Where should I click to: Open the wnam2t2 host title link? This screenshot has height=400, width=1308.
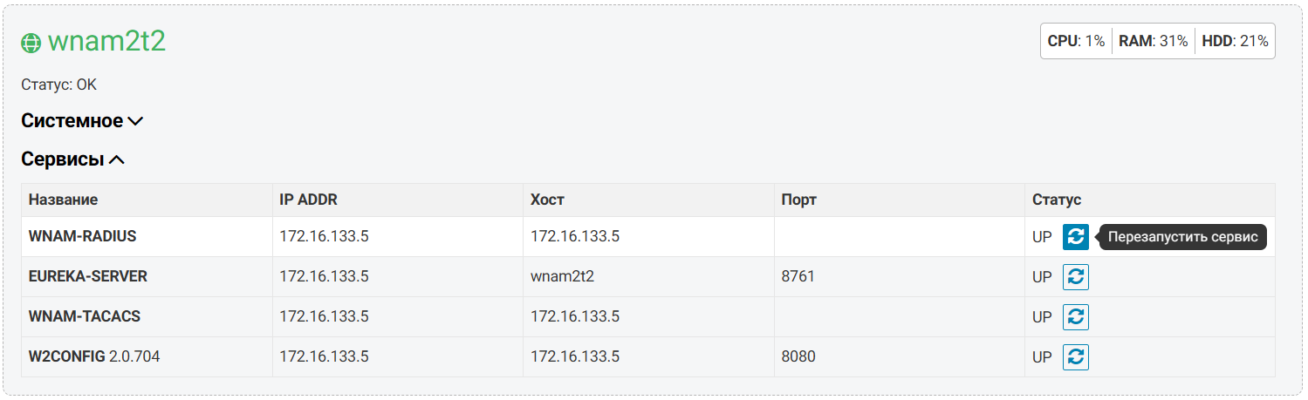coord(106,41)
